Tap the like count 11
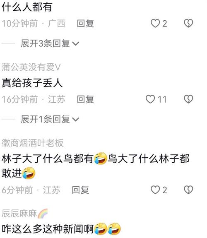Image resolution: width=207 pixels, height=238 pixels. pyautogui.click(x=162, y=99)
